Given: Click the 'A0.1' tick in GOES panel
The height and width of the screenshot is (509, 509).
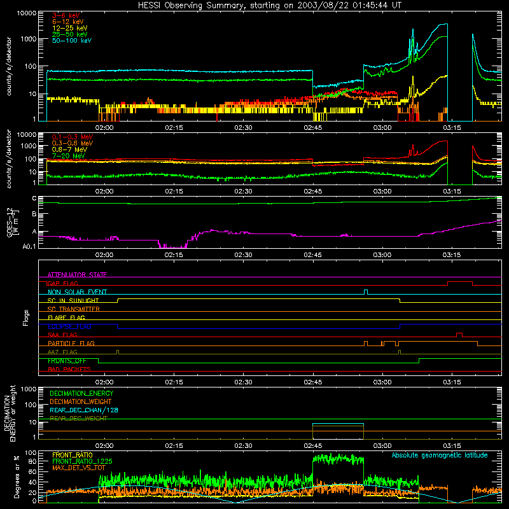Looking at the screenshot, I should [29, 246].
